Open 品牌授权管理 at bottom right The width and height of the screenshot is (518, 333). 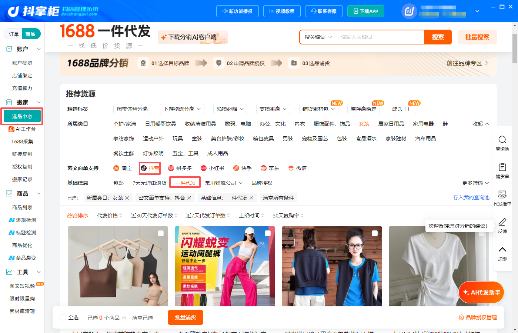(478, 317)
